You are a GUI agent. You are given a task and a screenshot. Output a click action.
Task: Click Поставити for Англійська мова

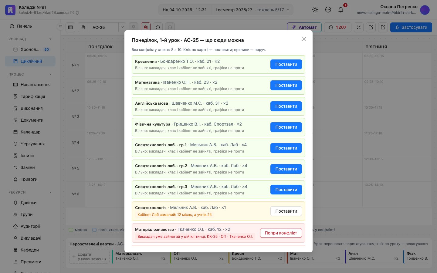(x=286, y=106)
